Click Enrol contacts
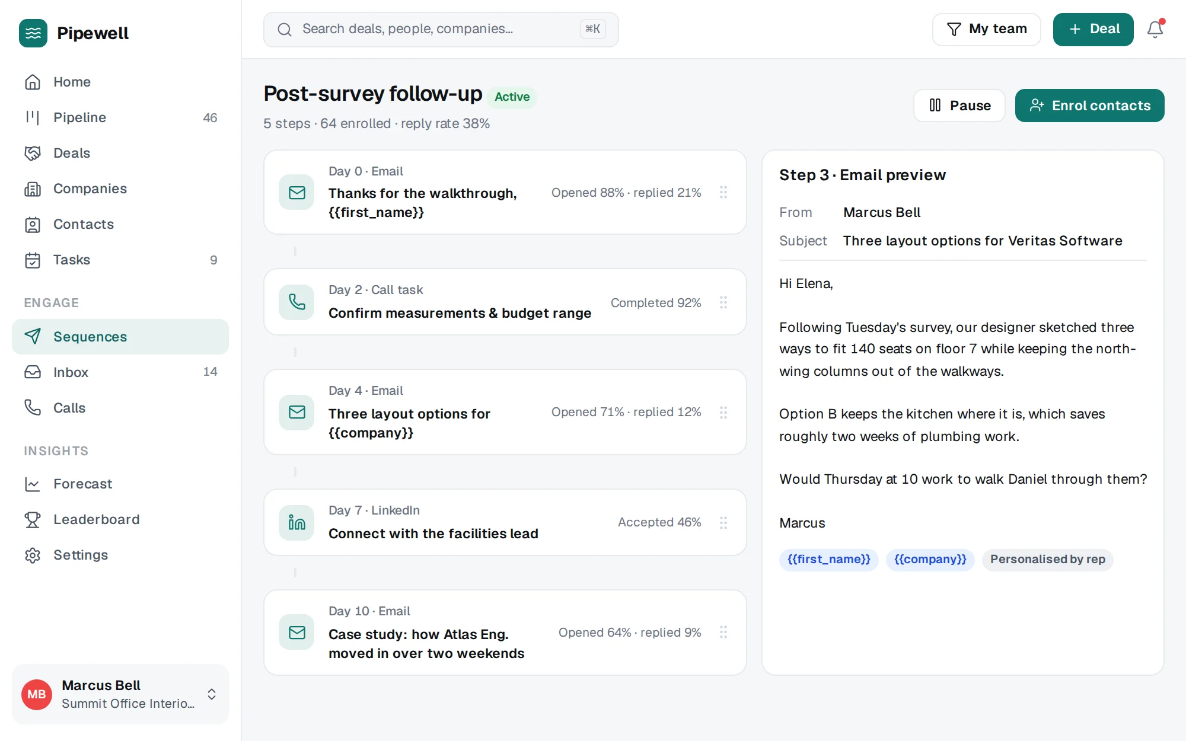This screenshot has width=1186, height=741. coord(1090,106)
